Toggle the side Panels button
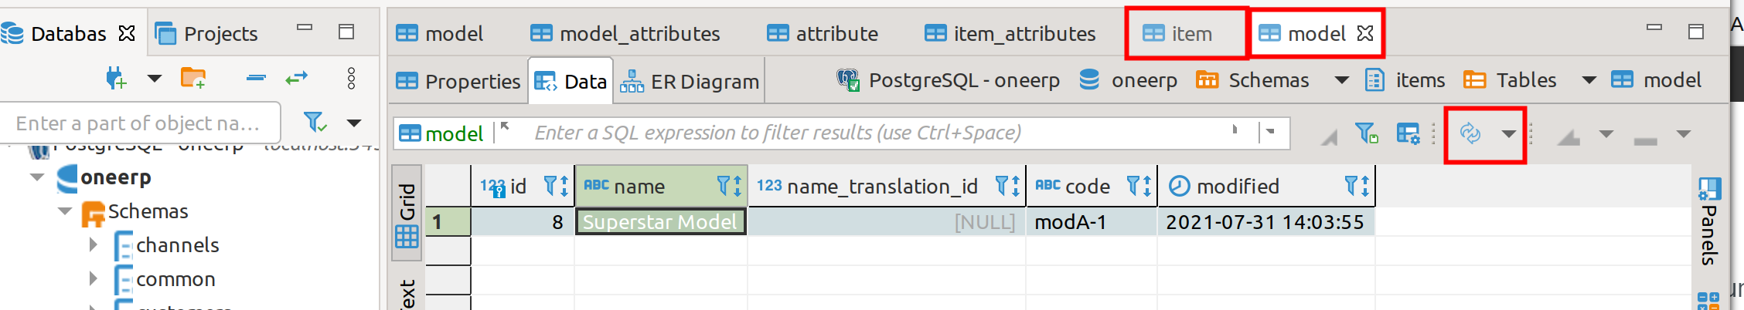 click(1709, 221)
